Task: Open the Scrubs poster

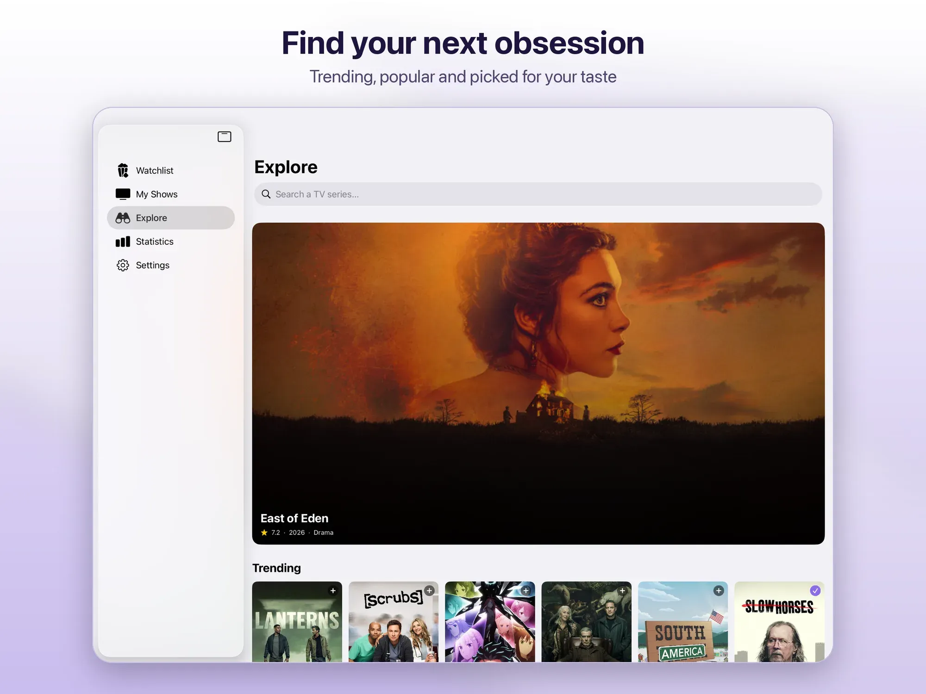Action: click(x=394, y=622)
